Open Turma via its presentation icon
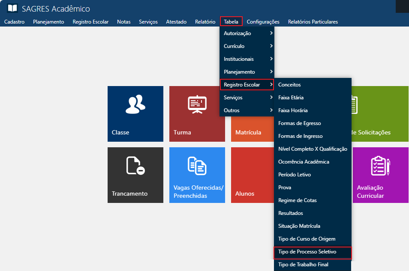The image size is (409, 271). (197, 103)
